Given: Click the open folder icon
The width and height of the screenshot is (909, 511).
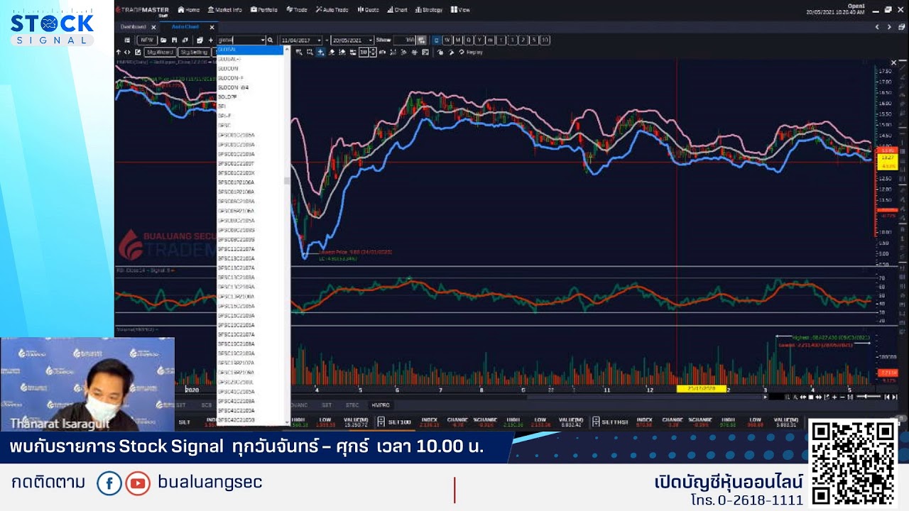Looking at the screenshot, I should (x=163, y=40).
